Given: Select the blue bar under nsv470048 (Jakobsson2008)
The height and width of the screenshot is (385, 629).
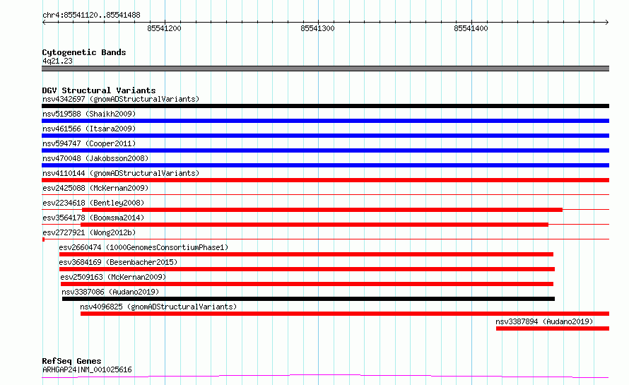Looking at the screenshot, I should (x=325, y=165).
